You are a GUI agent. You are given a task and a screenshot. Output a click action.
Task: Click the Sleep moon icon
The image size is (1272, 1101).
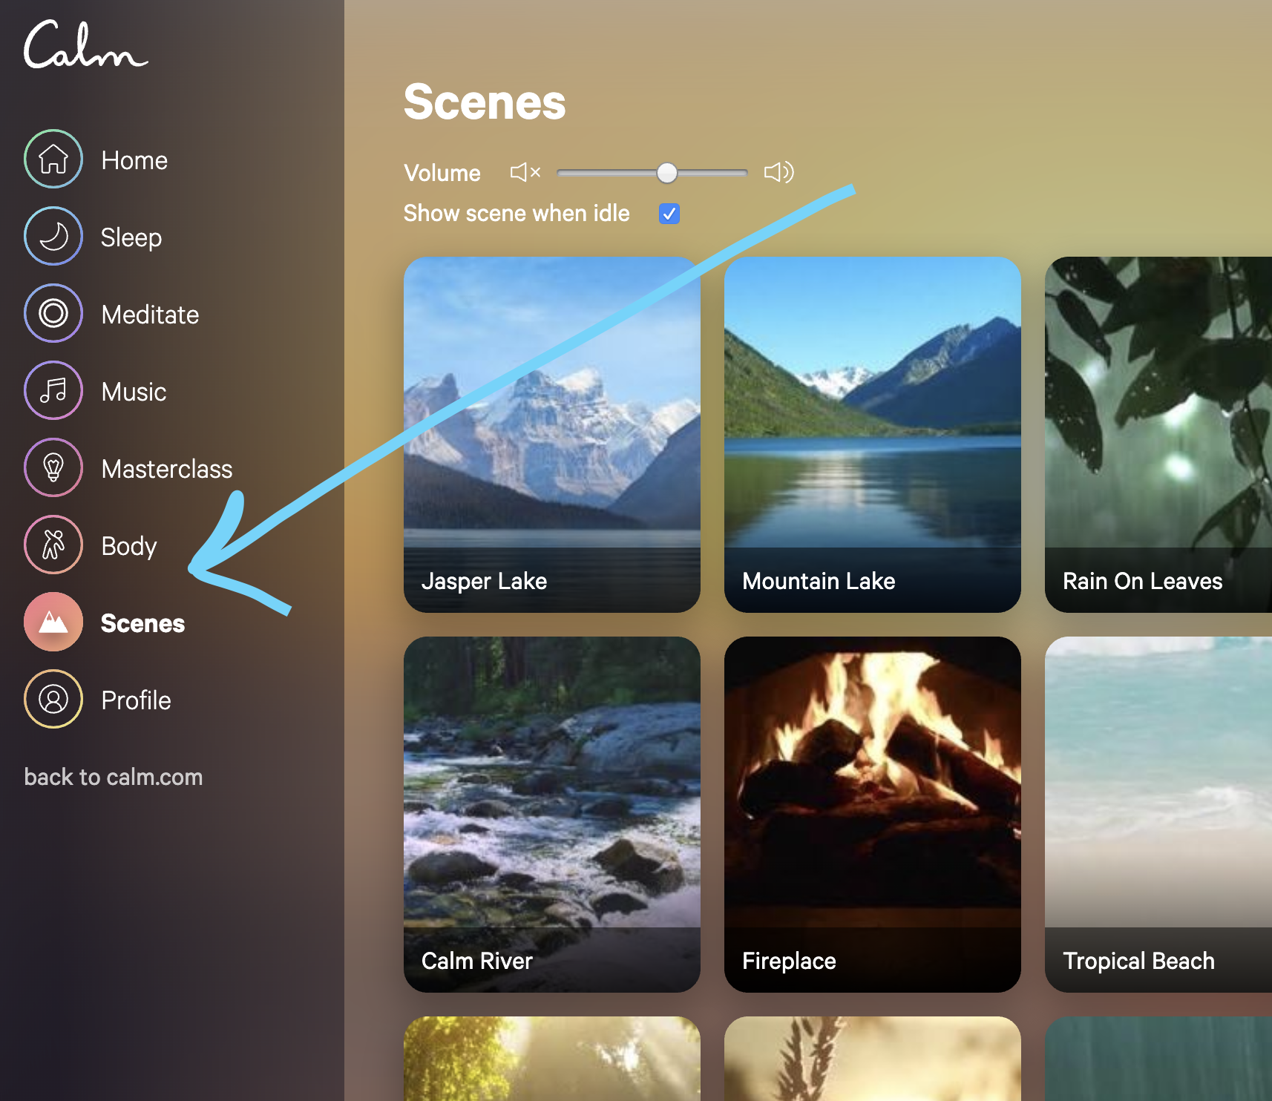coord(53,236)
